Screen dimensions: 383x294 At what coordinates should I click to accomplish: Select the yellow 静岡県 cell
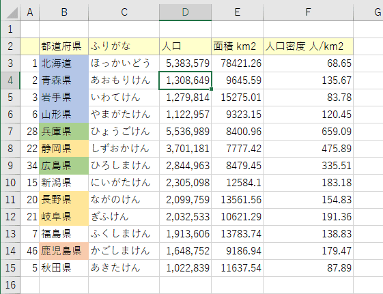pos(64,149)
